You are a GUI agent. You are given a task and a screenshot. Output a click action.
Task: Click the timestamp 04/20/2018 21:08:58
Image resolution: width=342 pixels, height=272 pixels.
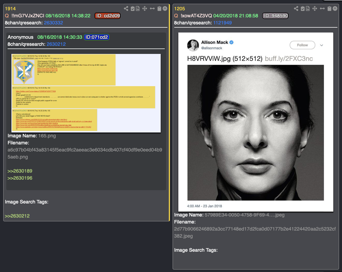pyautogui.click(x=236, y=16)
